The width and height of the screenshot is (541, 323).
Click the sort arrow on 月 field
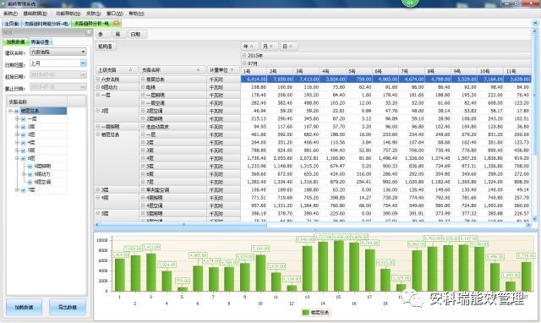point(271,47)
